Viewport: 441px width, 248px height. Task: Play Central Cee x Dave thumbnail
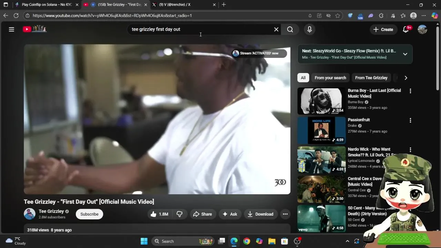tap(321, 189)
